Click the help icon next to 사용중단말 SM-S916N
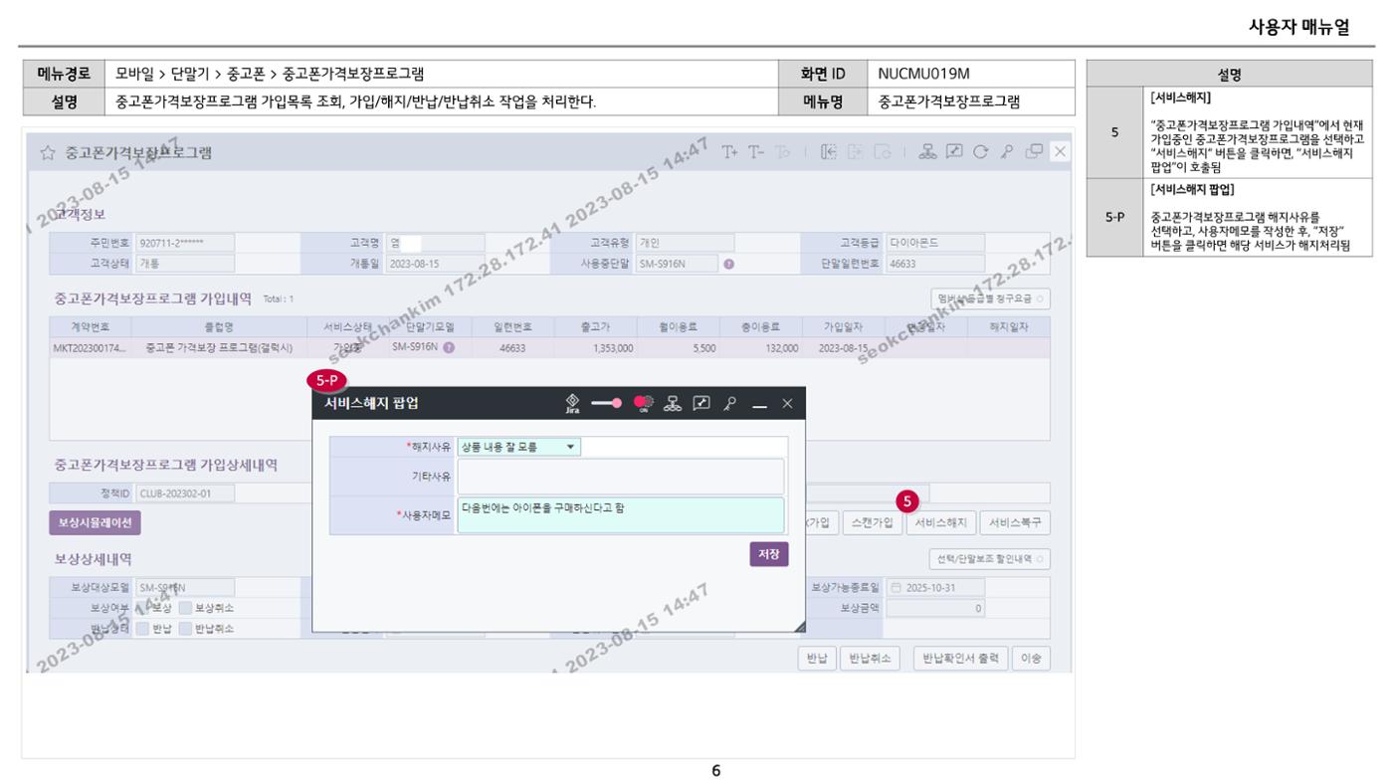 coord(729,264)
